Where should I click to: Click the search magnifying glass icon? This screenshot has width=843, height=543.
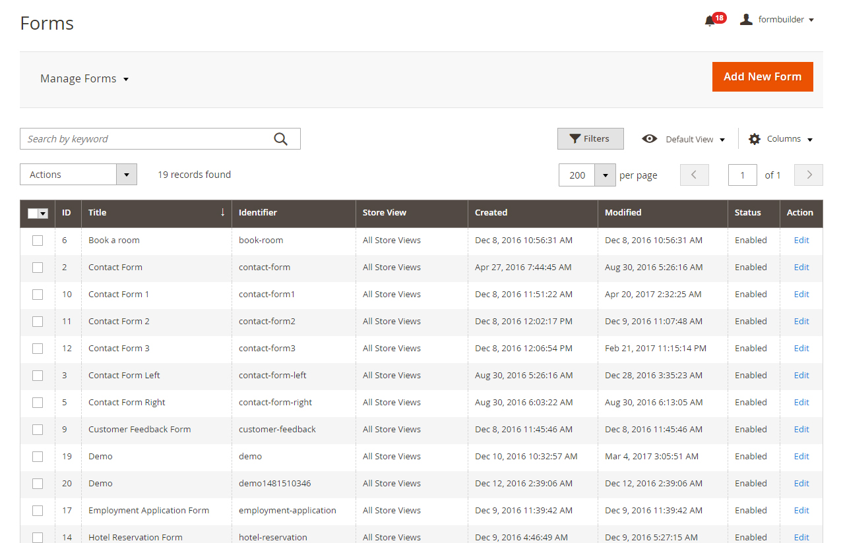280,139
